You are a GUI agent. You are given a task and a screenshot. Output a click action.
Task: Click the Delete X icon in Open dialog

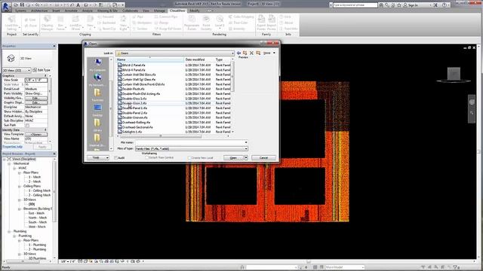coord(251,53)
